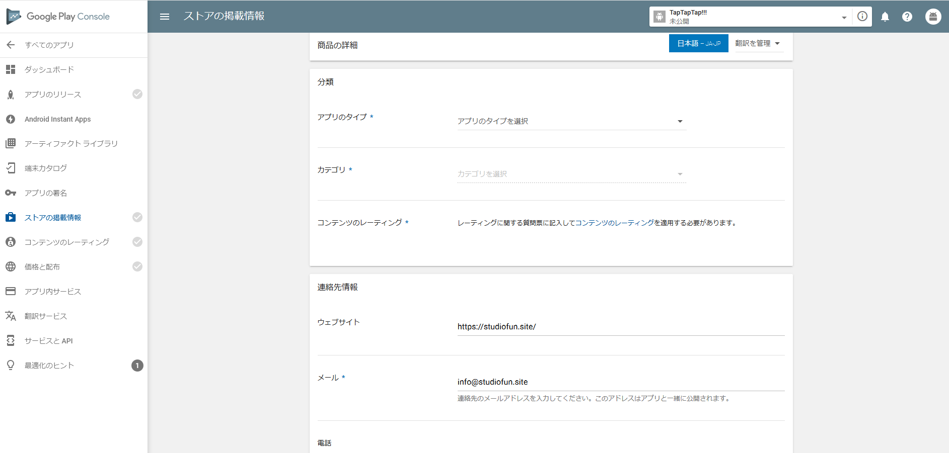
Task: Click the back arrow beside すべてのアプリ
Action: pos(11,45)
